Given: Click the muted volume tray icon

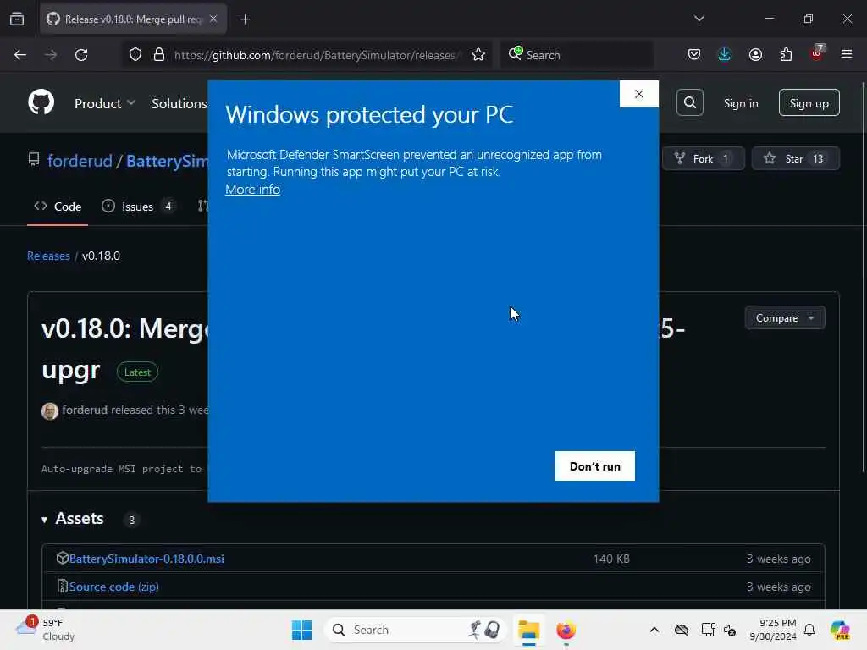Looking at the screenshot, I should [730, 630].
